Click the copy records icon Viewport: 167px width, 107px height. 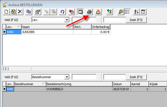click(x=29, y=12)
